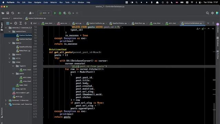Select main.py in project tree
The height and width of the screenshot is (124, 220).
pyautogui.click(x=18, y=96)
